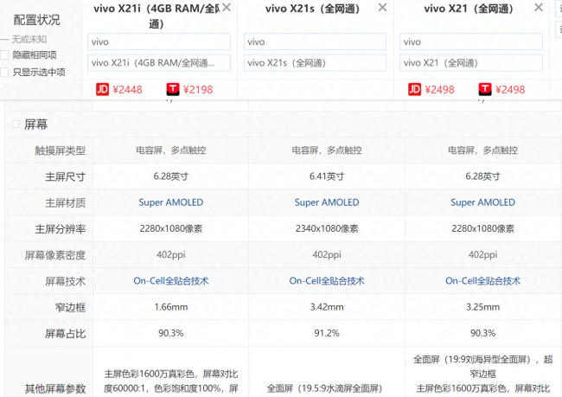The image size is (562, 397).
Task: Select the 屏幕像素密度 row label
Action: (55, 255)
